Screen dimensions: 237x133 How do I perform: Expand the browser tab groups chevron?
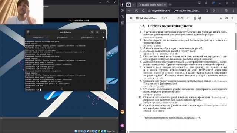[x=133, y=5]
